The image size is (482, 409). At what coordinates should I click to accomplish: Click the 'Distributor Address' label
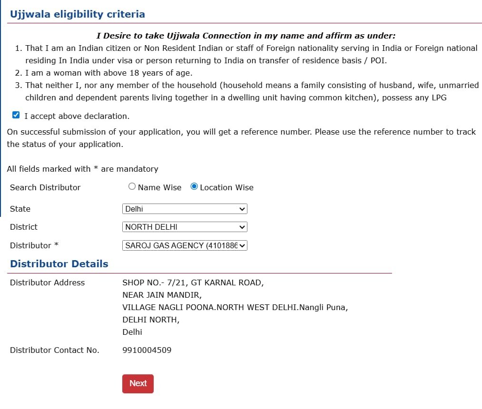tap(47, 282)
